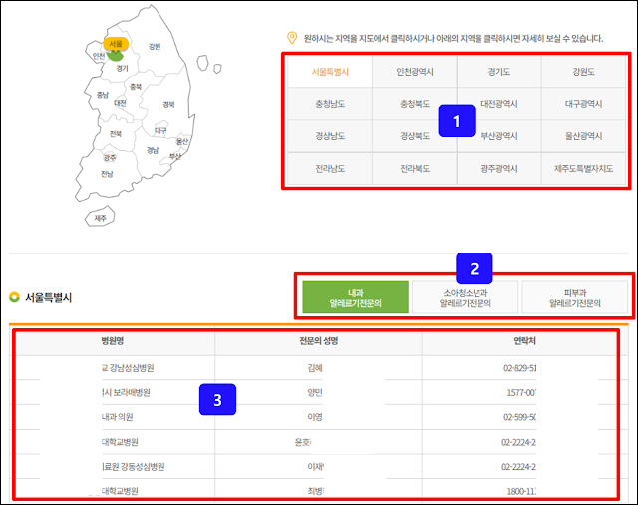Image resolution: width=638 pixels, height=505 pixels.
Task: Select 경상북도 region button
Action: (415, 136)
